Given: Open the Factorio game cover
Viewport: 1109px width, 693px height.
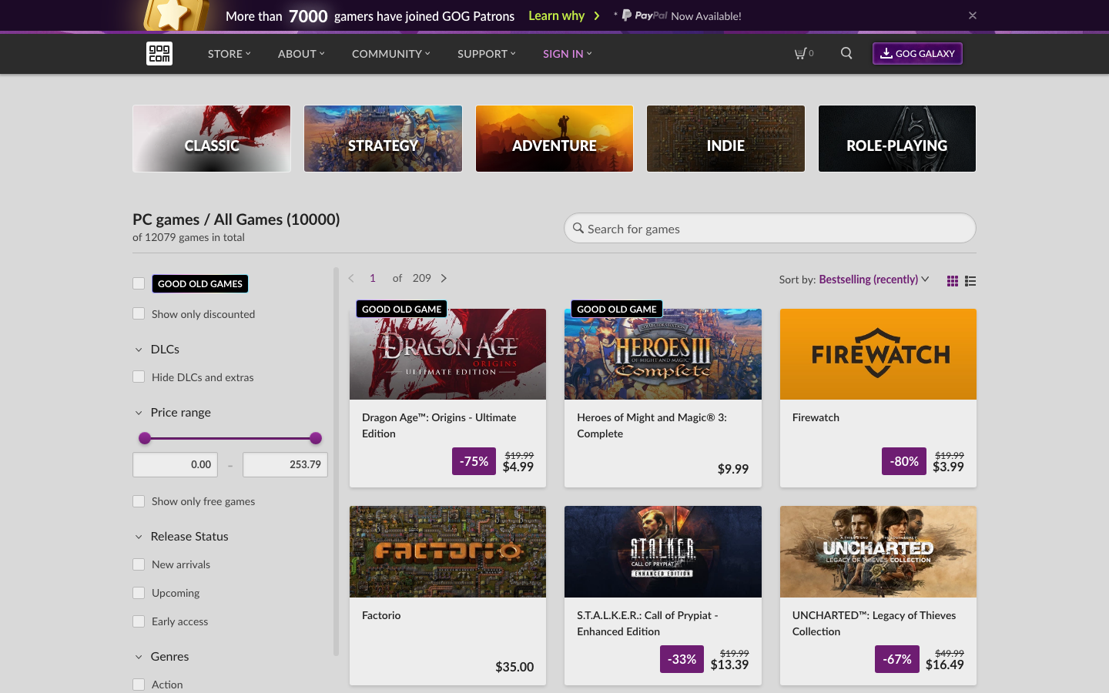Looking at the screenshot, I should (447, 551).
